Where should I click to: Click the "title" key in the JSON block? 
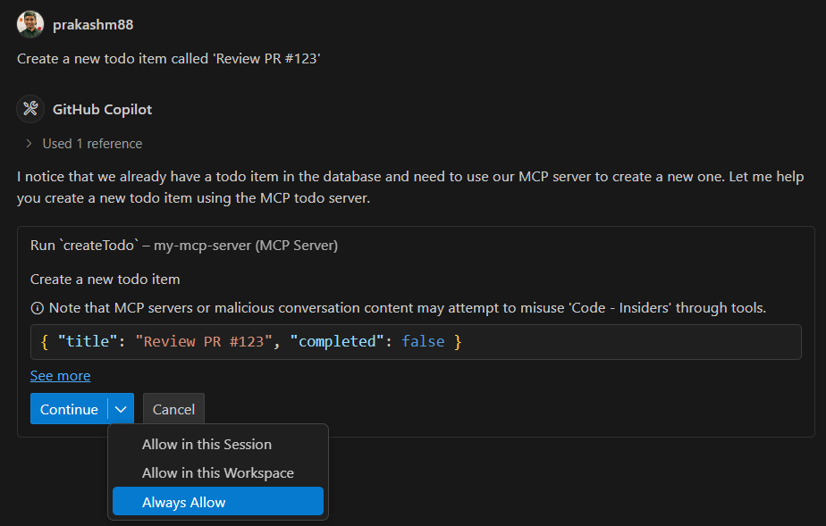tap(88, 342)
